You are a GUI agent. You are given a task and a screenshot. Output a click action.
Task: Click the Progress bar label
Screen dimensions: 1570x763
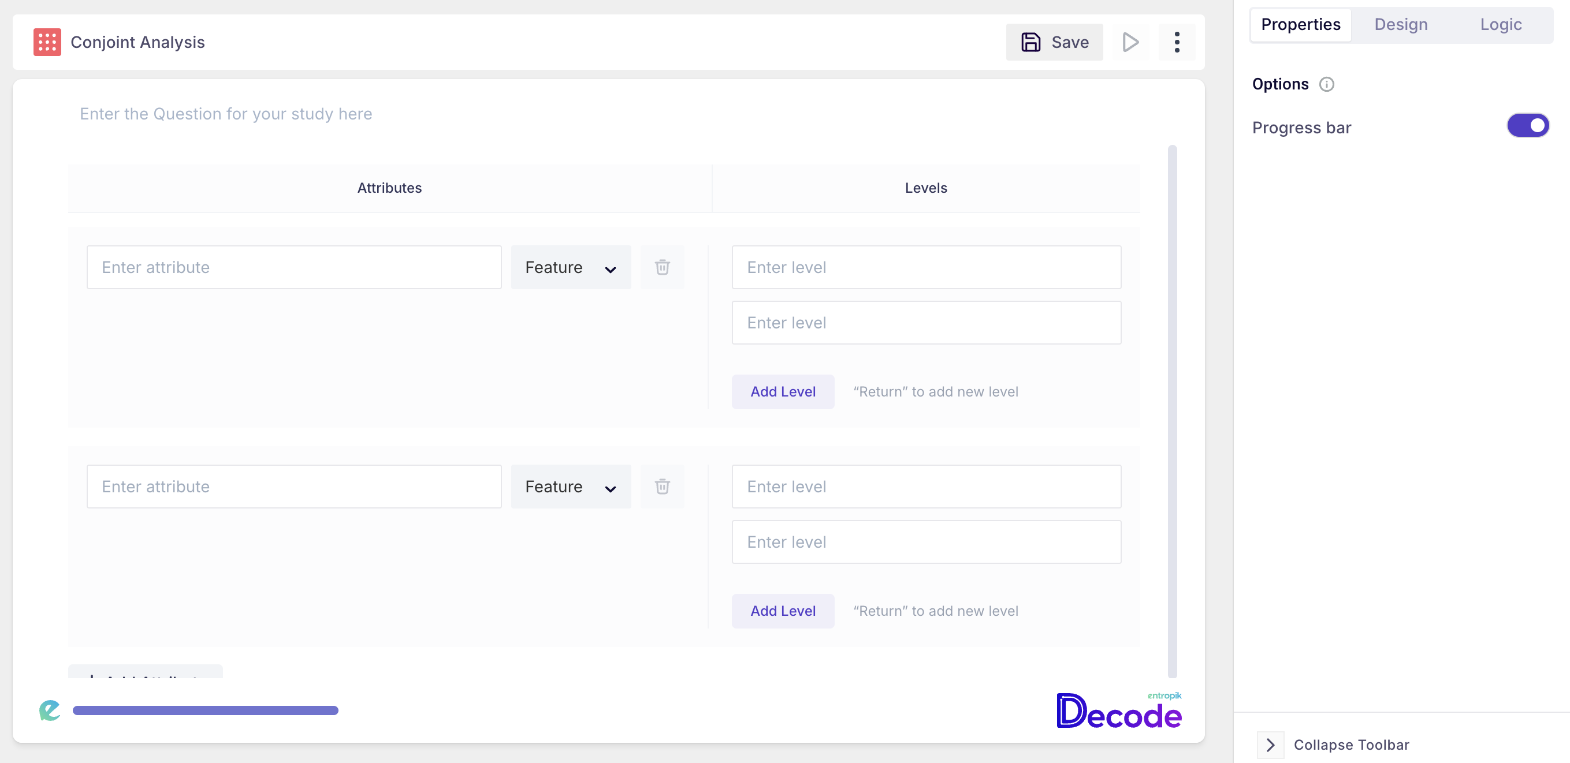[x=1302, y=128]
